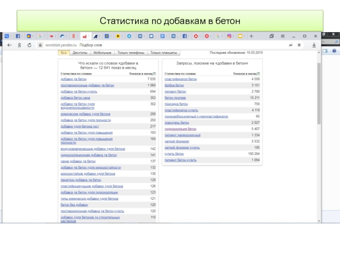This screenshot has width=340, height=255.
Task: Click the padlock icon in the address bar
Action: [x=39, y=45]
